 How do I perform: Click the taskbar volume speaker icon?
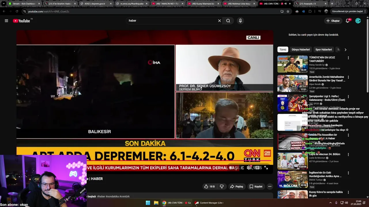click(346, 203)
